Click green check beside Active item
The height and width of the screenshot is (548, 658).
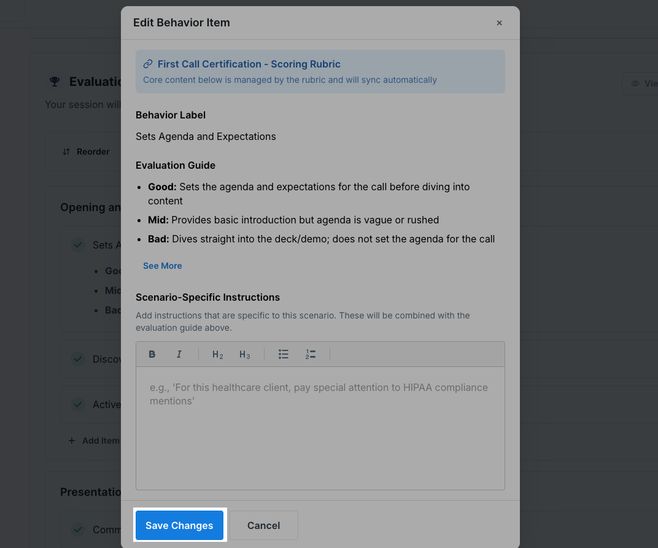point(77,404)
